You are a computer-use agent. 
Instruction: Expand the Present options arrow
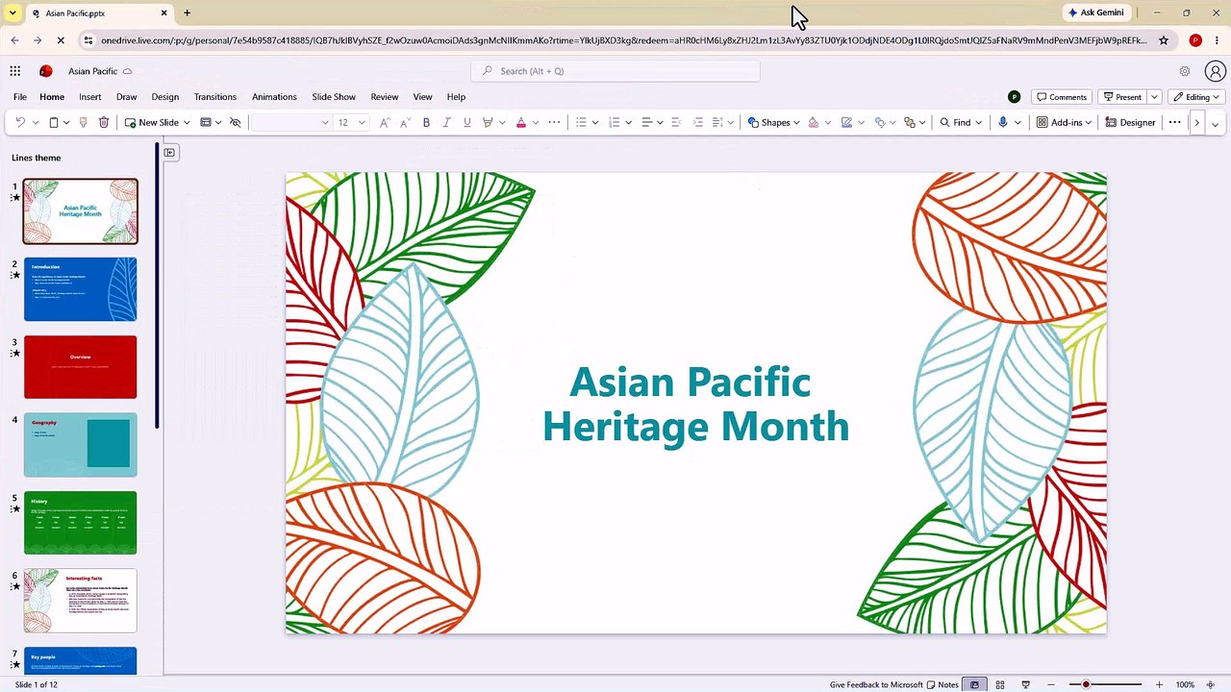coord(1154,97)
